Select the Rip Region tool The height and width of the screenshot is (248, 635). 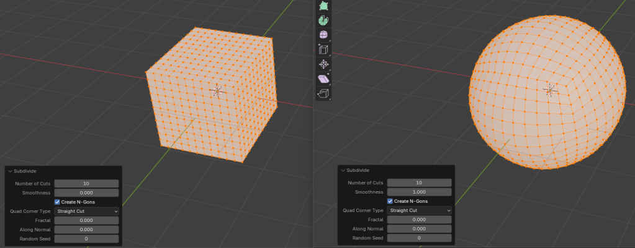323,93
